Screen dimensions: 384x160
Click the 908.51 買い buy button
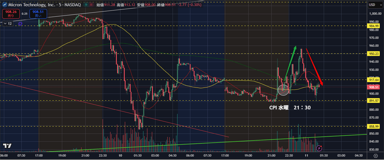pyautogui.click(x=38, y=14)
